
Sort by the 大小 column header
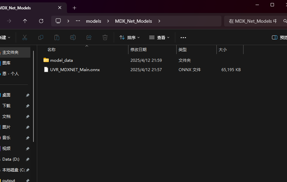coord(222,50)
